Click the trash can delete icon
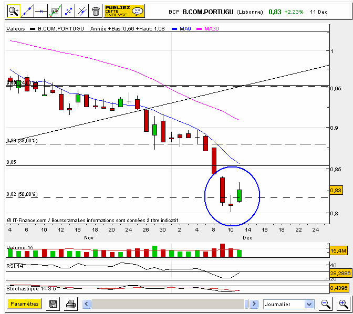The image size is (353, 314). point(96,11)
